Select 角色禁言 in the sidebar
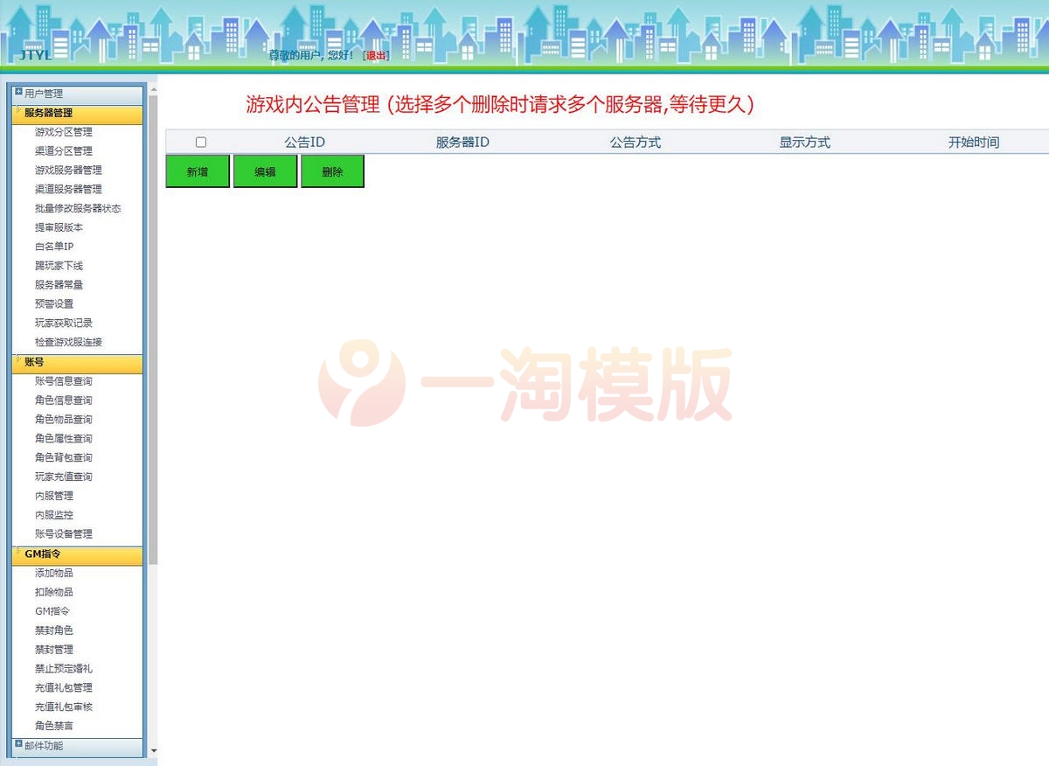Screen dimensions: 1049x766 pos(56,726)
